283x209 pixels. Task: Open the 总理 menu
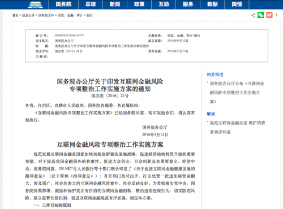[x=91, y=5]
